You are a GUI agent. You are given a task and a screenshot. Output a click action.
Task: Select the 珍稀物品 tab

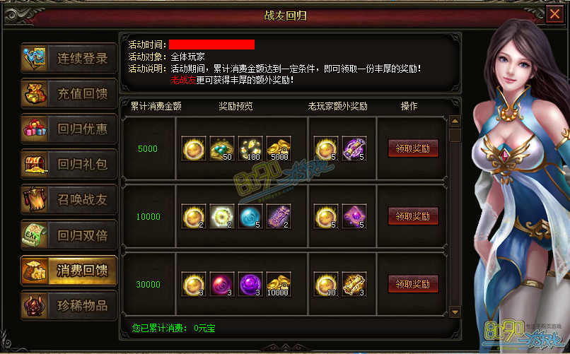[69, 305]
